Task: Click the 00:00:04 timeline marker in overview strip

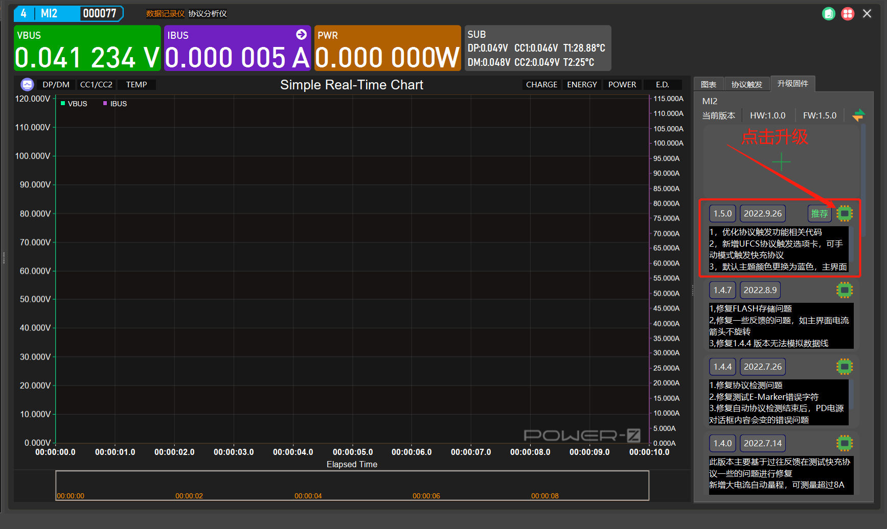Action: click(x=308, y=496)
